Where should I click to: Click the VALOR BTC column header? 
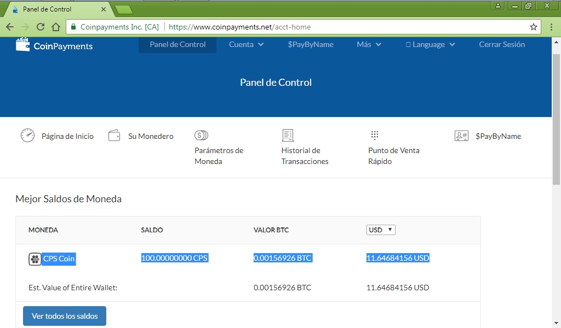coord(271,230)
